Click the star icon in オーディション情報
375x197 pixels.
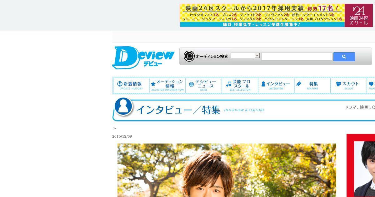[x=153, y=84]
